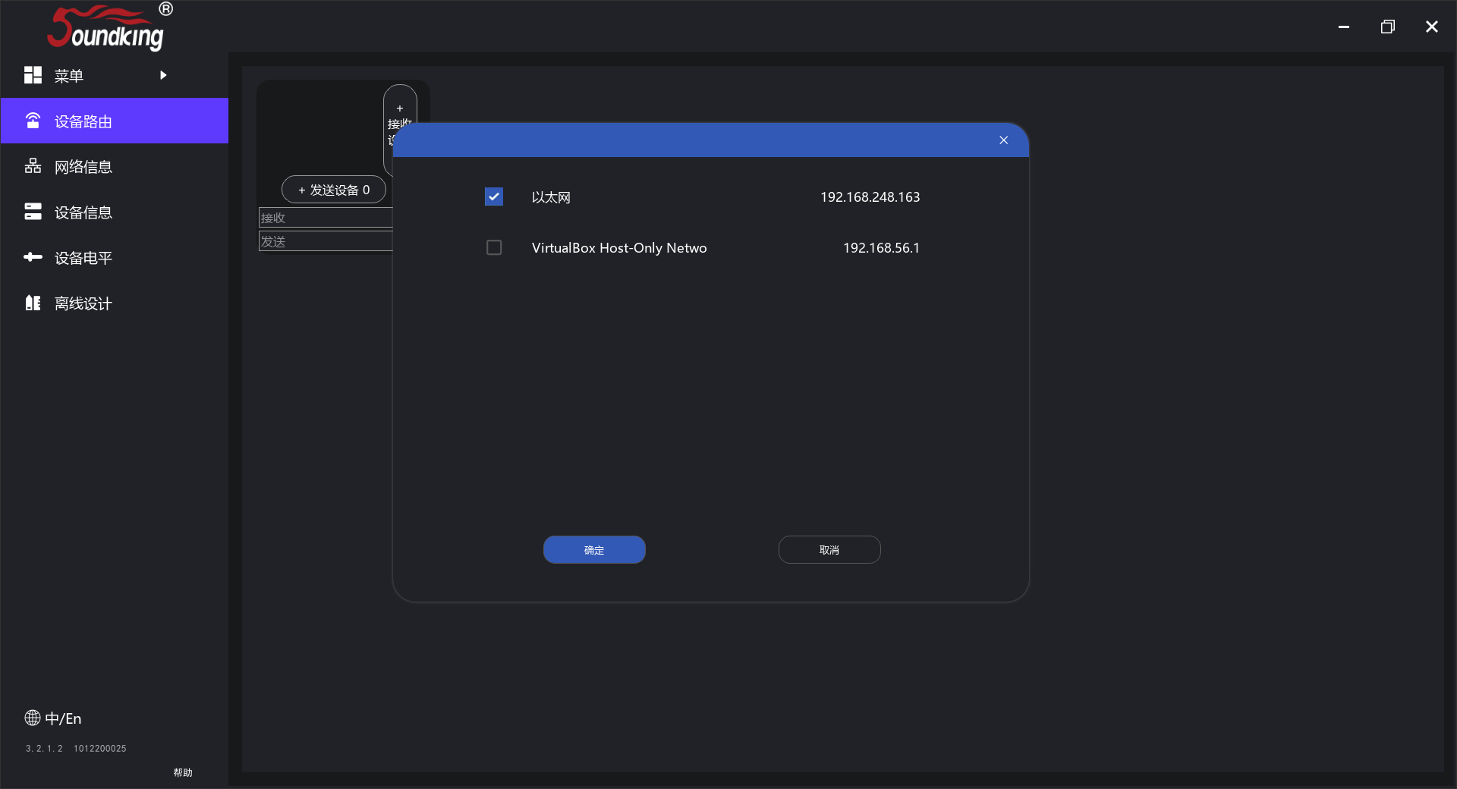Click the 发送 input field
Image resolution: width=1457 pixels, height=789 pixels.
(326, 241)
